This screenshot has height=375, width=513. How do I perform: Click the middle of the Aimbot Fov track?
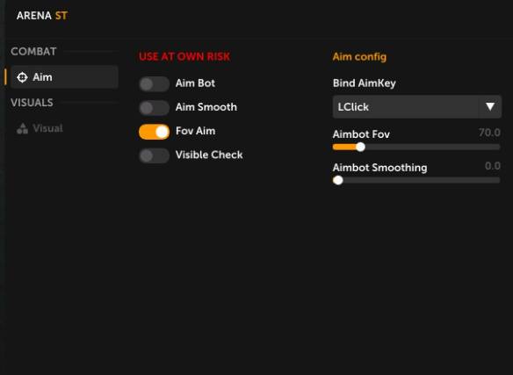point(416,147)
